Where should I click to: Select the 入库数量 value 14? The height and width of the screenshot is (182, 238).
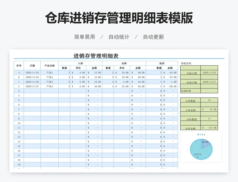pyautogui.click(x=209, y=100)
